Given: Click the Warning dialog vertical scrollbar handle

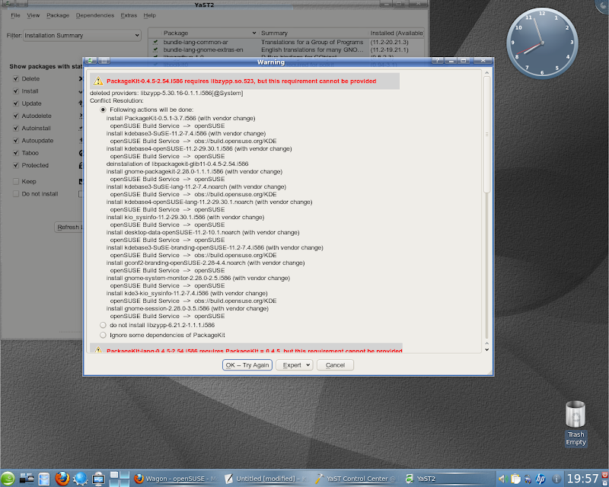Looking at the screenshot, I should [486, 135].
